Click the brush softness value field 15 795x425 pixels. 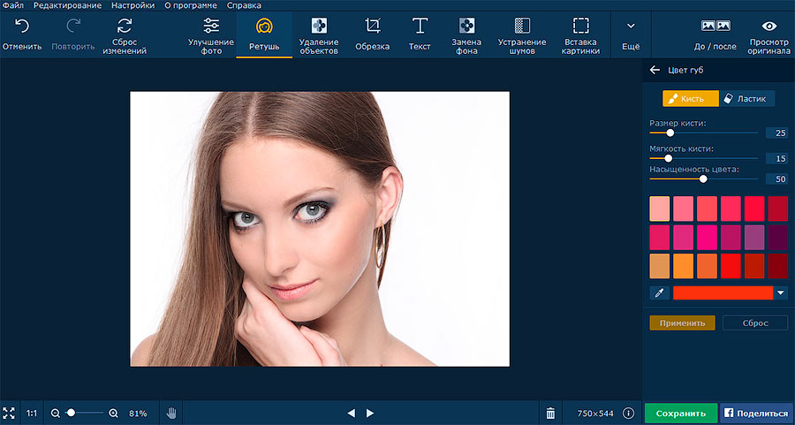(x=776, y=158)
